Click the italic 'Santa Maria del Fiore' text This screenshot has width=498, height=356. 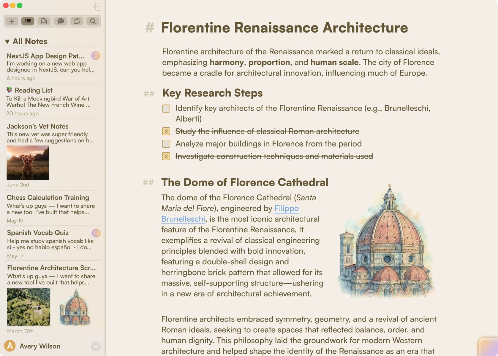[x=239, y=203]
